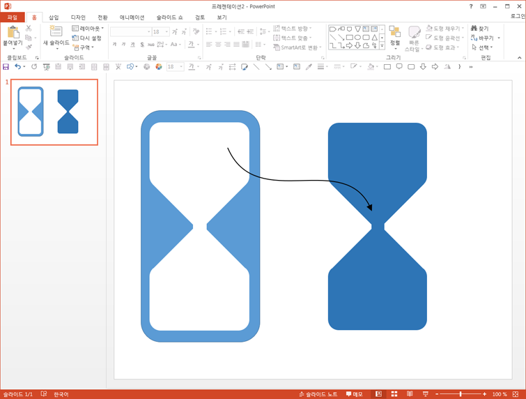Click the Fit slide to window icon
Image resolution: width=526 pixels, height=399 pixels.
(516, 394)
